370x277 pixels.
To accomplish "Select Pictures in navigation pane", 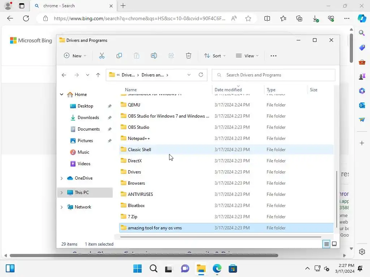I will click(x=85, y=141).
